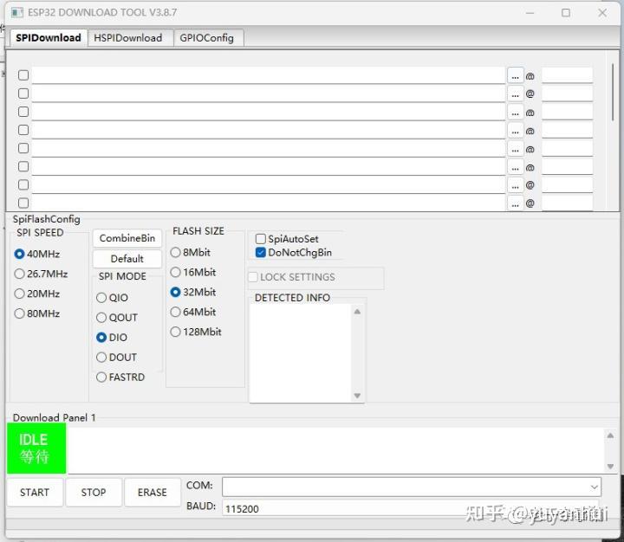Click the green IDLE status indicator
This screenshot has width=624, height=542.
[x=36, y=448]
